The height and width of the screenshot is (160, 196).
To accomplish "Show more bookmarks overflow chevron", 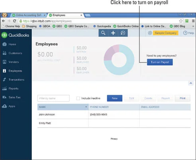I will (193, 26).
